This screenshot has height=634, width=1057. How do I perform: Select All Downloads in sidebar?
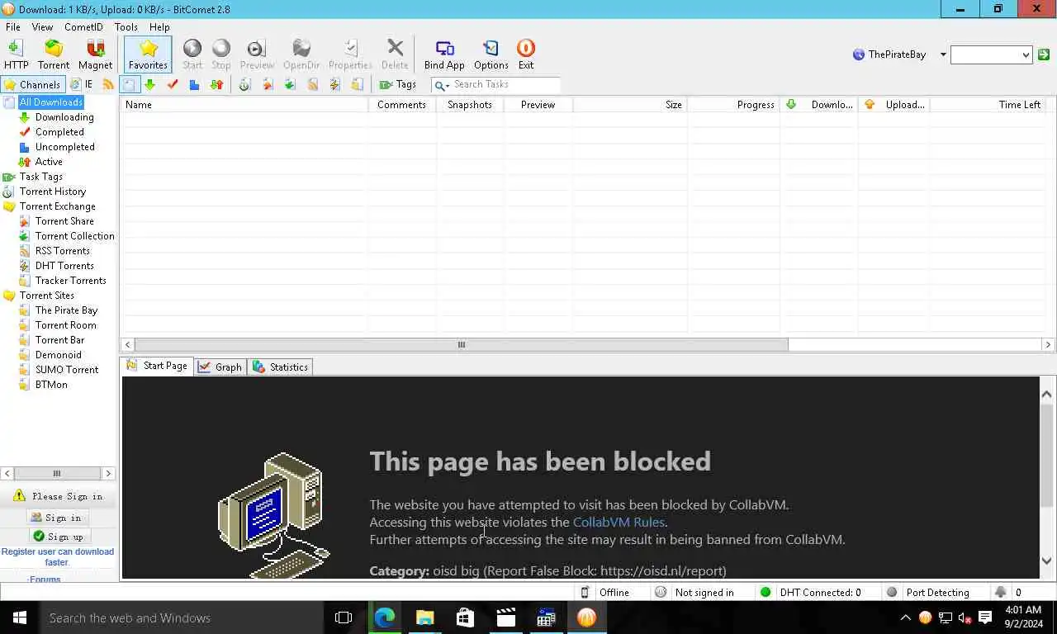click(51, 102)
